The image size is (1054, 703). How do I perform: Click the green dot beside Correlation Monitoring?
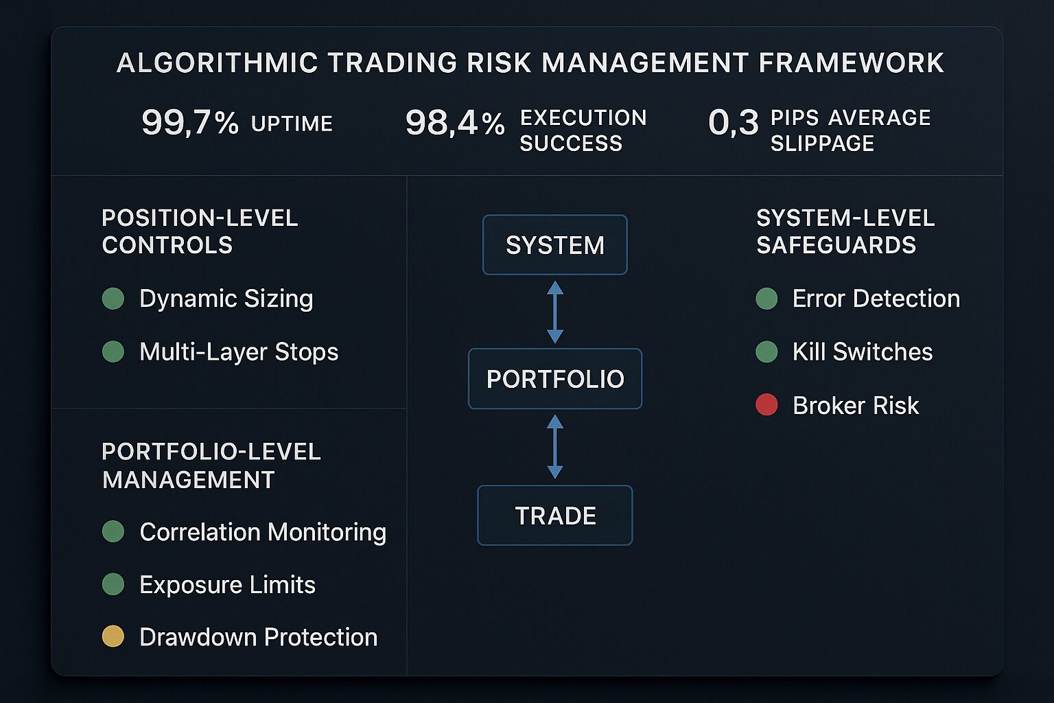coord(113,531)
